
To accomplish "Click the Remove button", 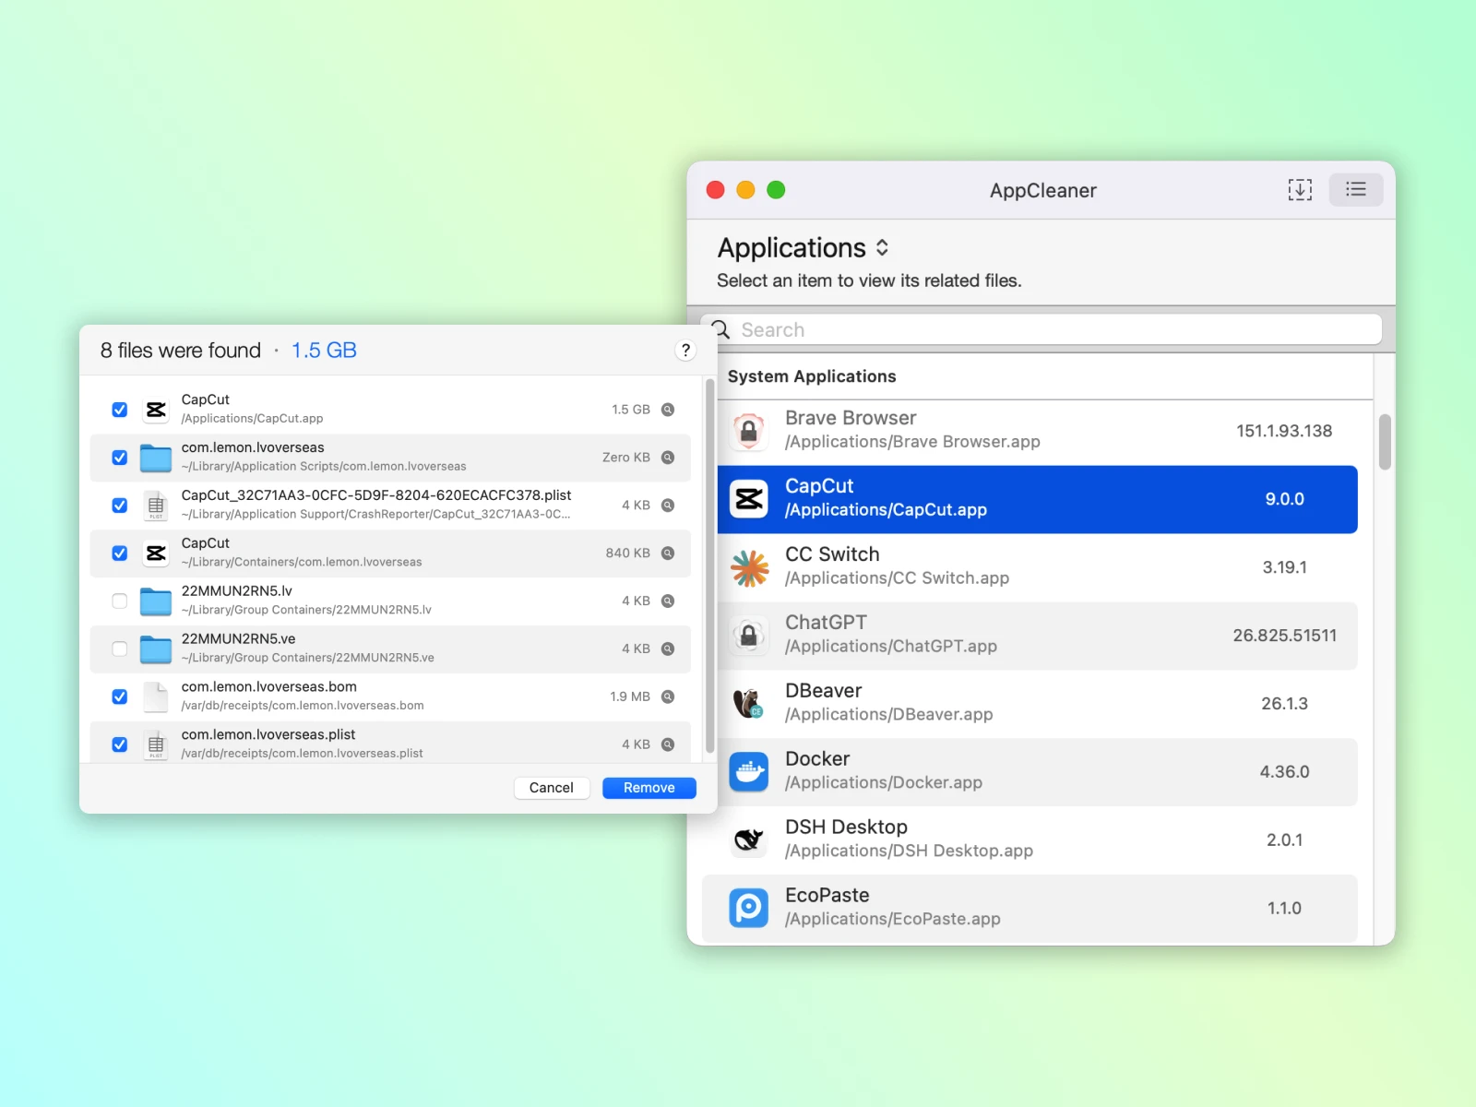I will pyautogui.click(x=649, y=788).
